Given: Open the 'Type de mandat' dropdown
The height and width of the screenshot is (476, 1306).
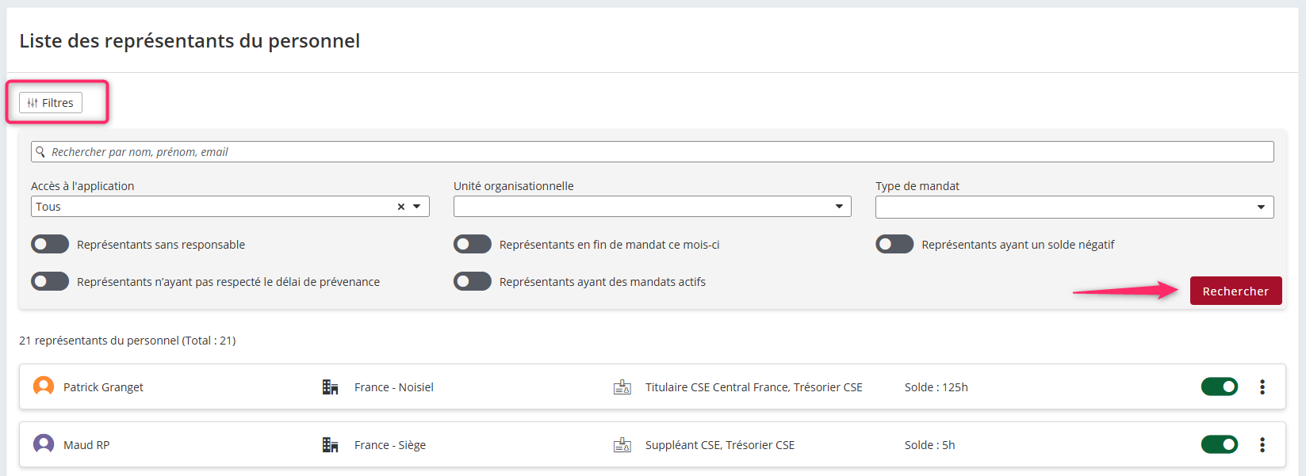Looking at the screenshot, I should point(1261,207).
